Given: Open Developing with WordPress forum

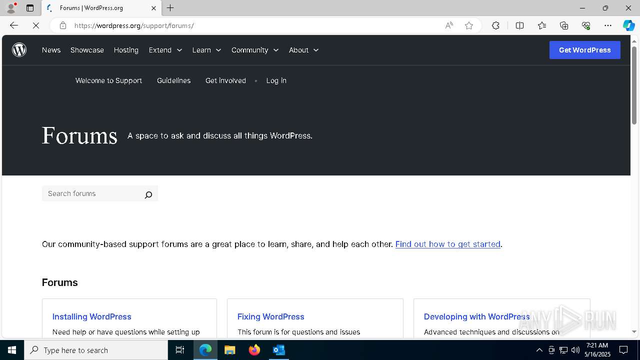Looking at the screenshot, I should [x=476, y=316].
